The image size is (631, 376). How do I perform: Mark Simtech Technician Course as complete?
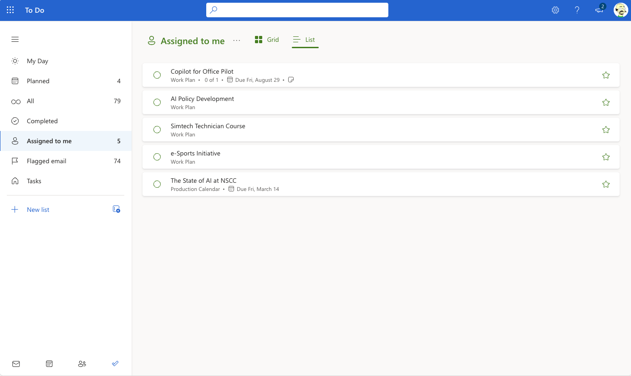click(157, 130)
